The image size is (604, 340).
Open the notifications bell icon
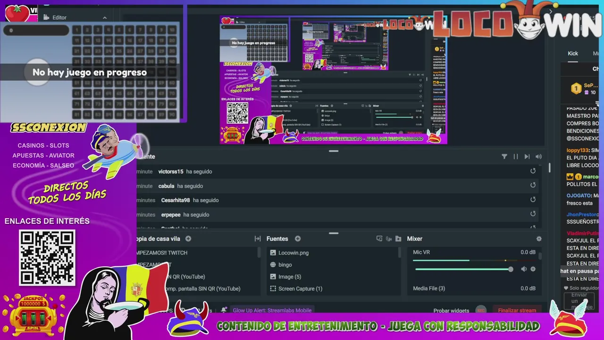point(224,310)
